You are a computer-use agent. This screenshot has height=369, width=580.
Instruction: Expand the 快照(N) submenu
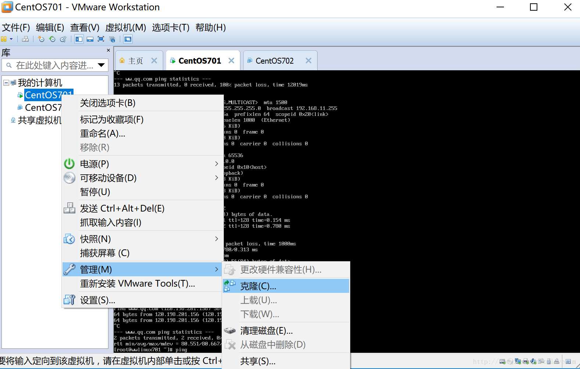tap(143, 239)
